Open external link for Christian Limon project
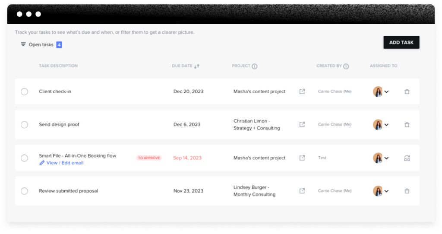 [302, 124]
